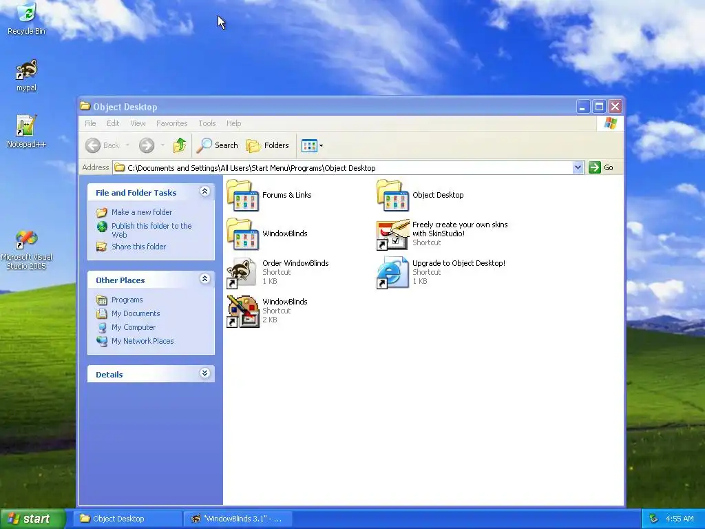
Task: Open the Forward history dropdown arrow
Action: [162, 145]
